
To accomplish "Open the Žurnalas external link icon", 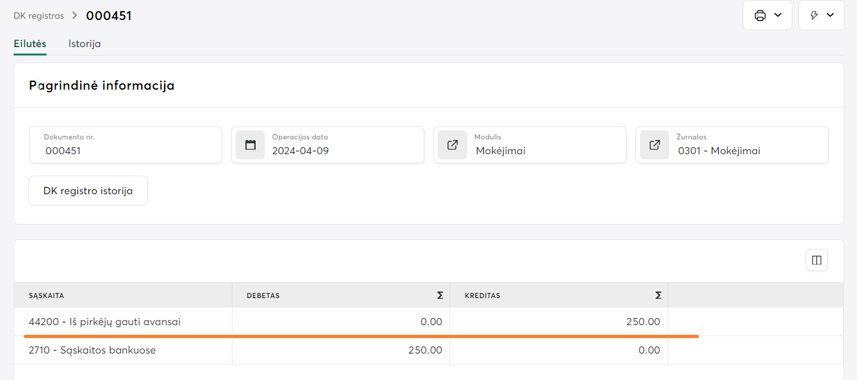I will (654, 145).
